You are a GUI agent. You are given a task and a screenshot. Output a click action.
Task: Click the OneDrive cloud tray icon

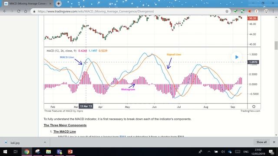pyautogui.click(x=230, y=152)
